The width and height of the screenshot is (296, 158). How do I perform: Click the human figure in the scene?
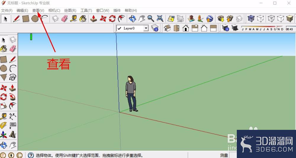point(131,94)
